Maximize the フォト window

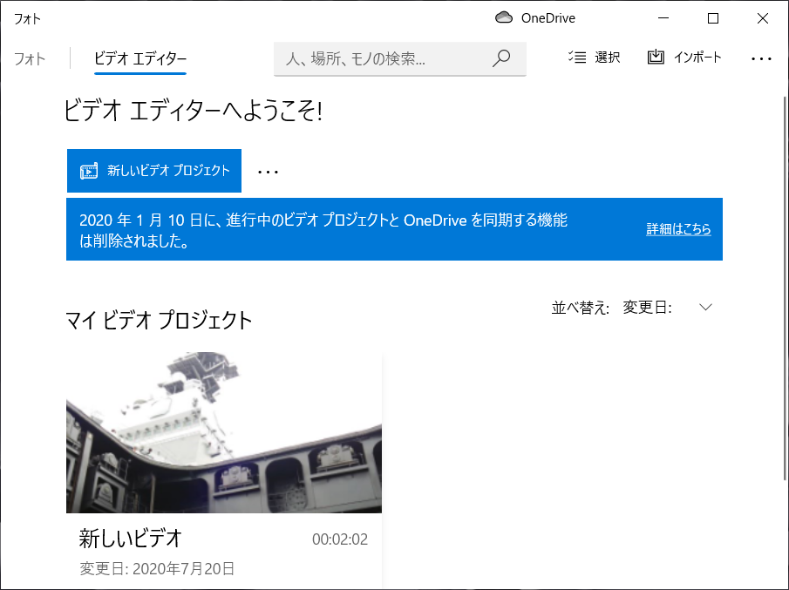click(x=713, y=18)
